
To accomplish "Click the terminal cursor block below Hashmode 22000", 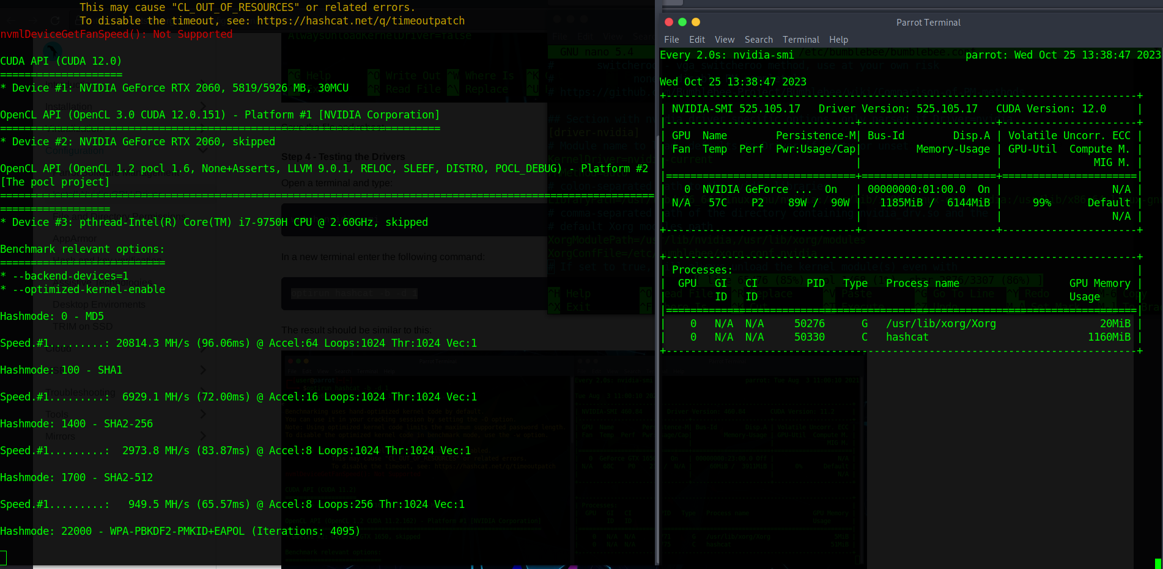I will 3,557.
